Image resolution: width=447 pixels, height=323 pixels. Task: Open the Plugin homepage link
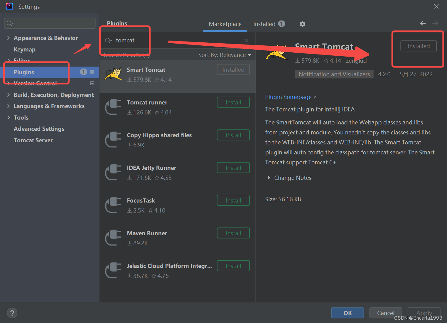pyautogui.click(x=291, y=97)
